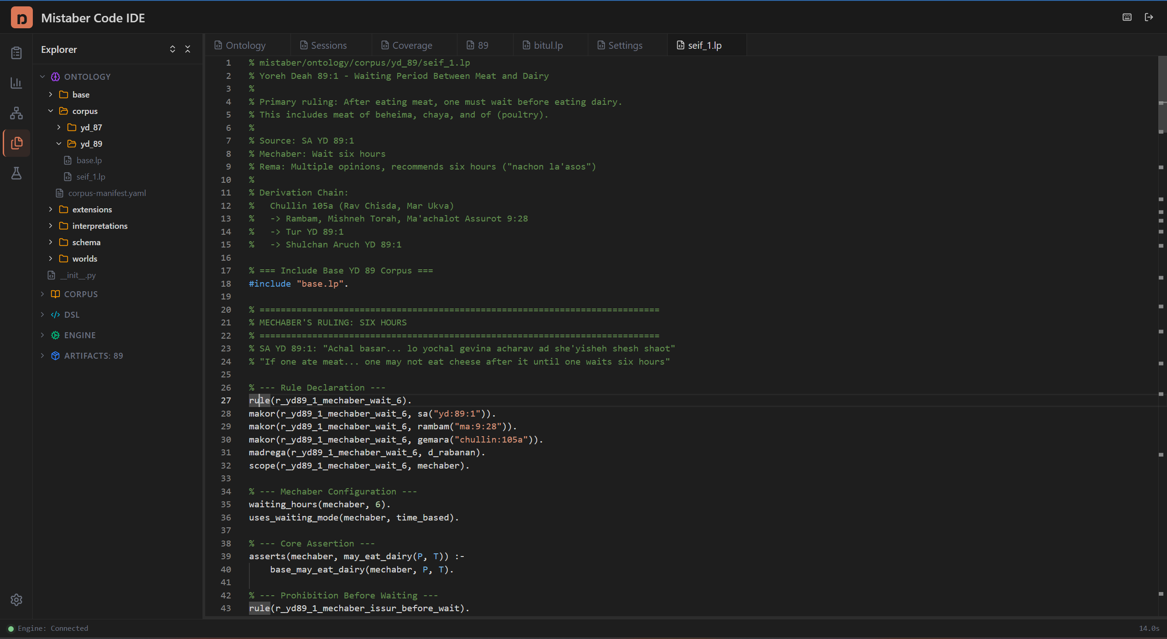Open the statistics panel in the activity bar
The width and height of the screenshot is (1167, 639).
[x=16, y=83]
